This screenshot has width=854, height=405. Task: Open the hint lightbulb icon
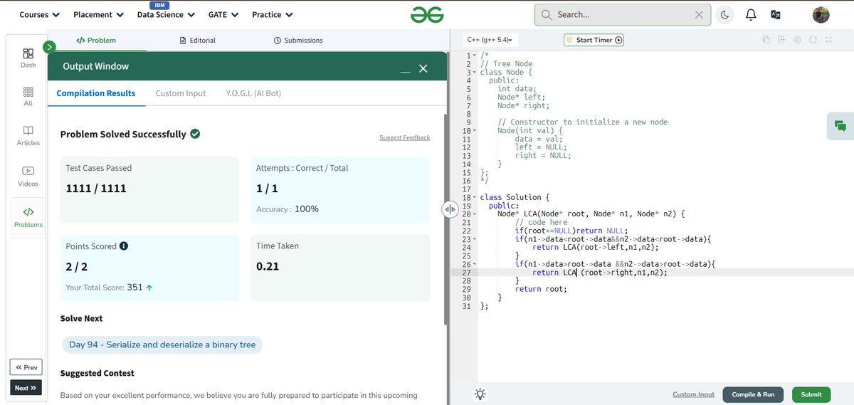click(x=480, y=394)
